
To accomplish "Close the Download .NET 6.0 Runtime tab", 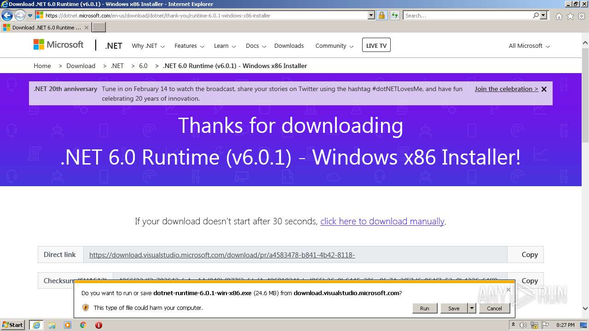I will (86, 28).
